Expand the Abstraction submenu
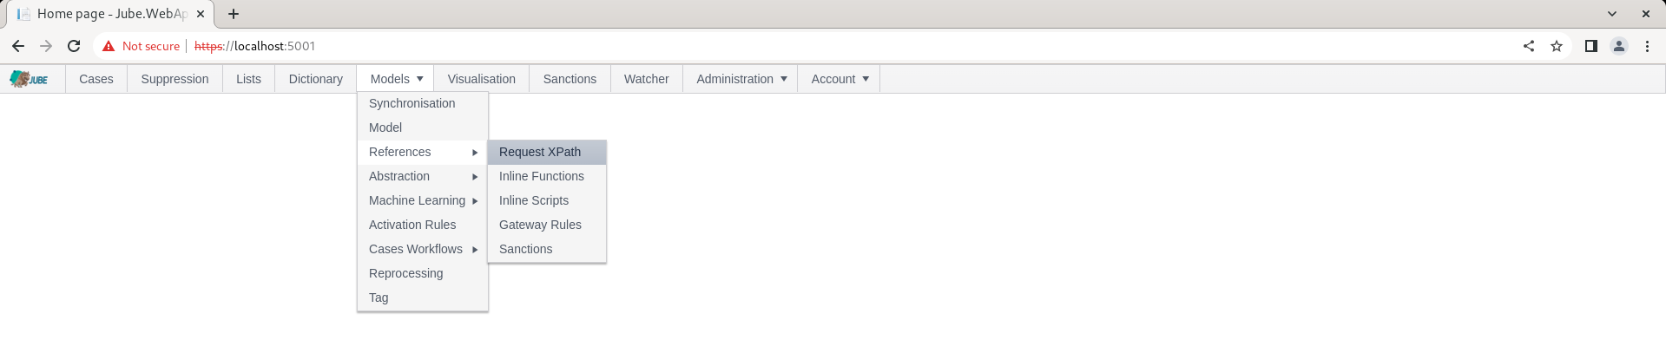 coord(423,176)
